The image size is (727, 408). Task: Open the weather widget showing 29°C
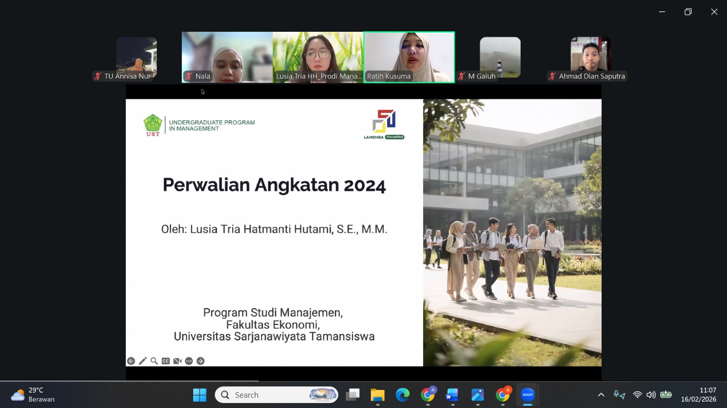33,395
